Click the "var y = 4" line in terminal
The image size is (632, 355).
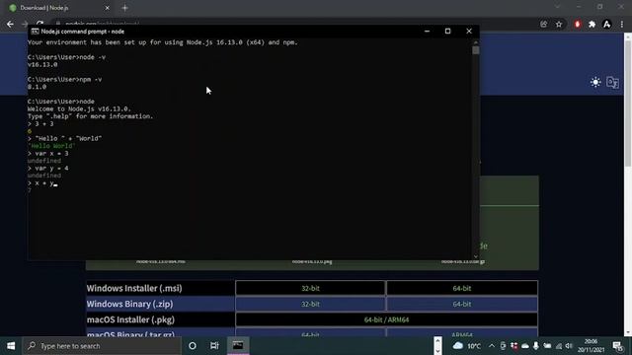point(48,169)
